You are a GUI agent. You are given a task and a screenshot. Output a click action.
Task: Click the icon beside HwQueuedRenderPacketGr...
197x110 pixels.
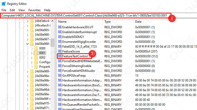point(60,104)
